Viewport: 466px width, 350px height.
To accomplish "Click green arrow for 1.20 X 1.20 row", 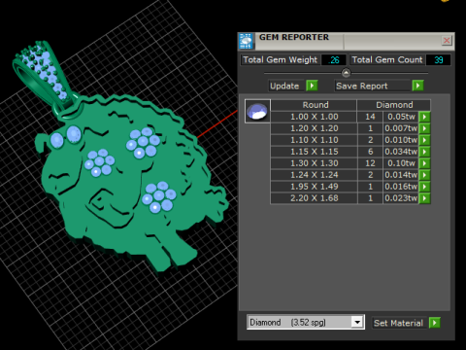I will [x=424, y=128].
